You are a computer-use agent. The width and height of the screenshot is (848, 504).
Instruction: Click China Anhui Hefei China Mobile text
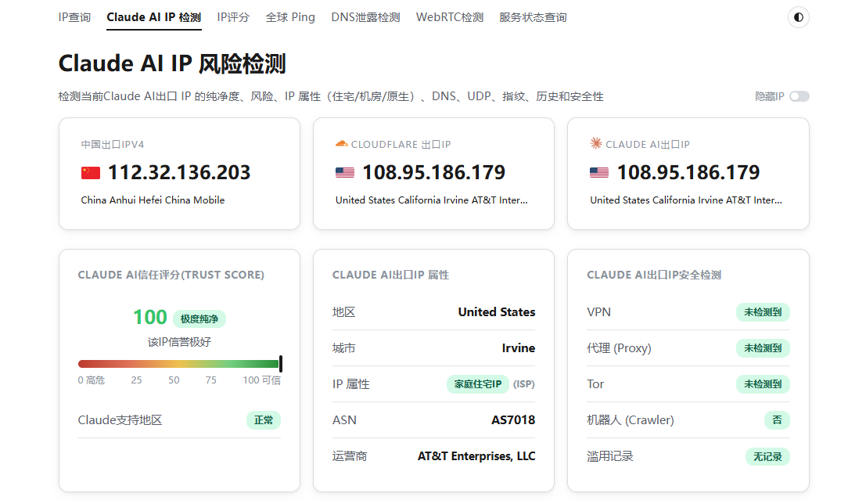[153, 200]
